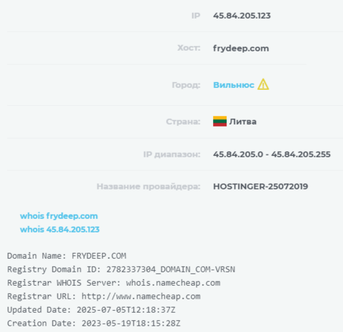This screenshot has height=332, width=343.
Task: Click the Registry Domain ID line
Action: coord(121,269)
